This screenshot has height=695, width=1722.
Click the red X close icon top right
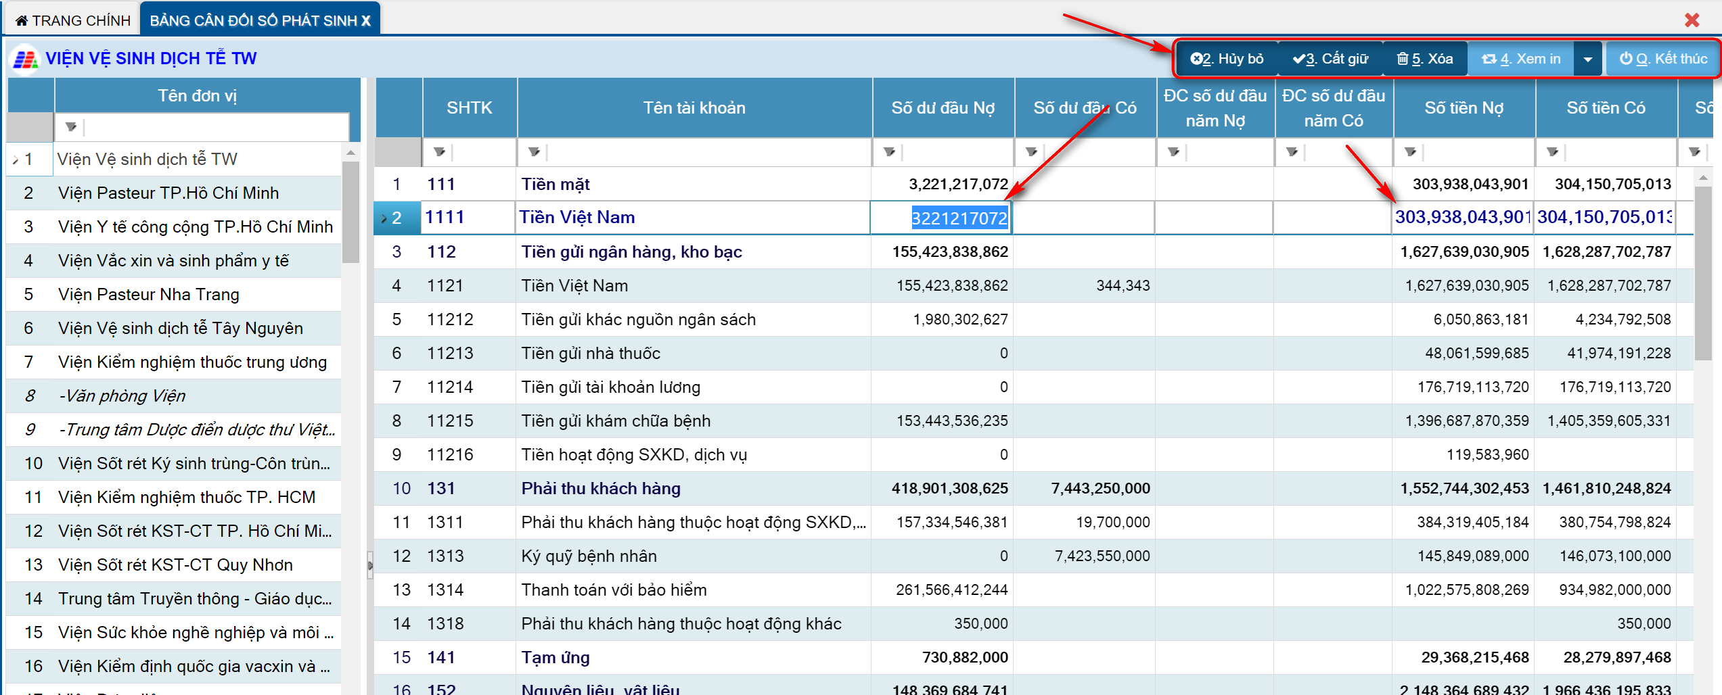pos(1692,20)
